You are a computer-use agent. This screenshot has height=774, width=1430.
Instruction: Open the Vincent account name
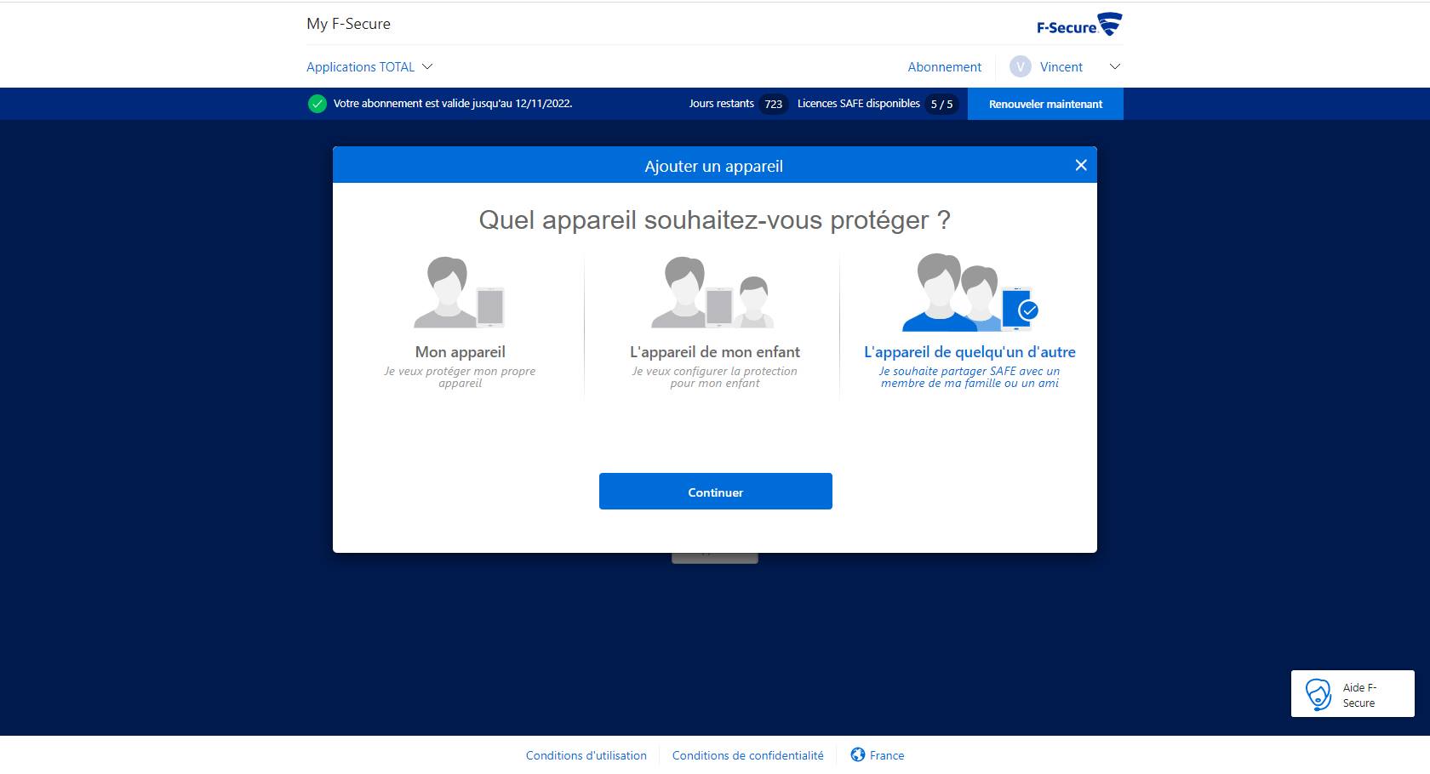tap(1061, 67)
